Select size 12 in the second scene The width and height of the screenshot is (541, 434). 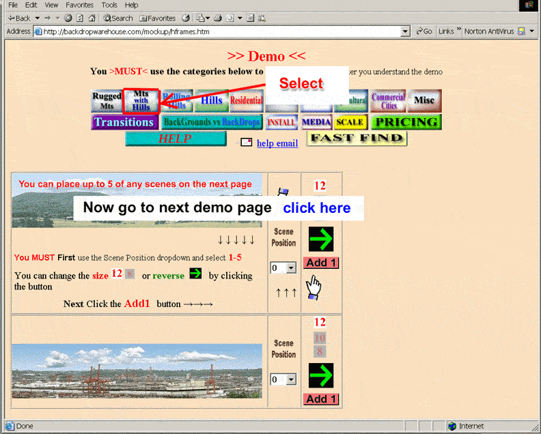320,322
